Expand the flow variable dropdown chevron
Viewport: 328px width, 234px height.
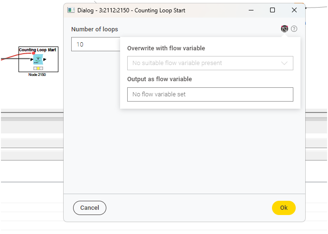pos(284,63)
